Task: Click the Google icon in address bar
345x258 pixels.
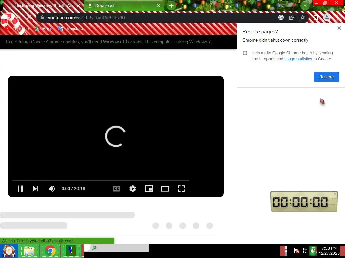Action: 281,17
